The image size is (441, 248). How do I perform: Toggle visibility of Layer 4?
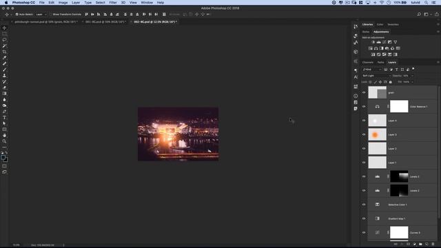(364, 121)
